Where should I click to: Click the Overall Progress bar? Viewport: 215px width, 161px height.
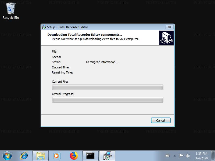[x=107, y=100]
